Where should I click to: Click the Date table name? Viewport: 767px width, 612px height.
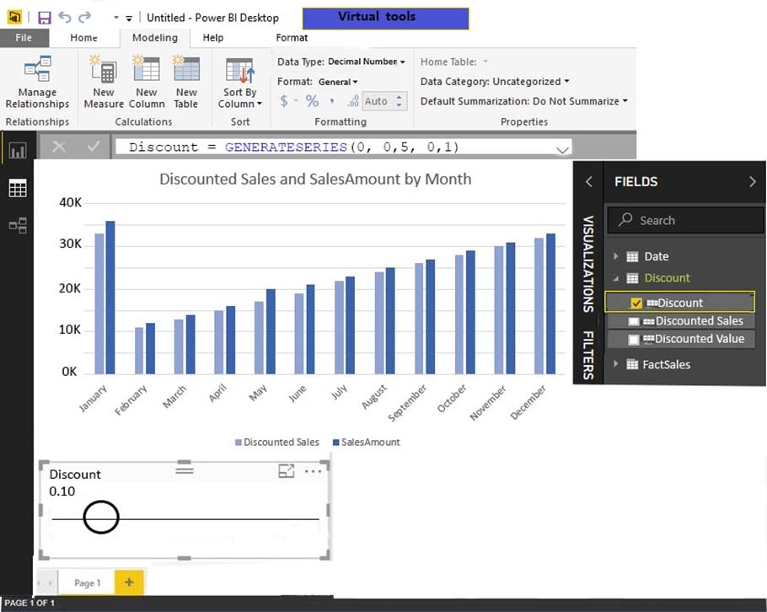pos(657,256)
